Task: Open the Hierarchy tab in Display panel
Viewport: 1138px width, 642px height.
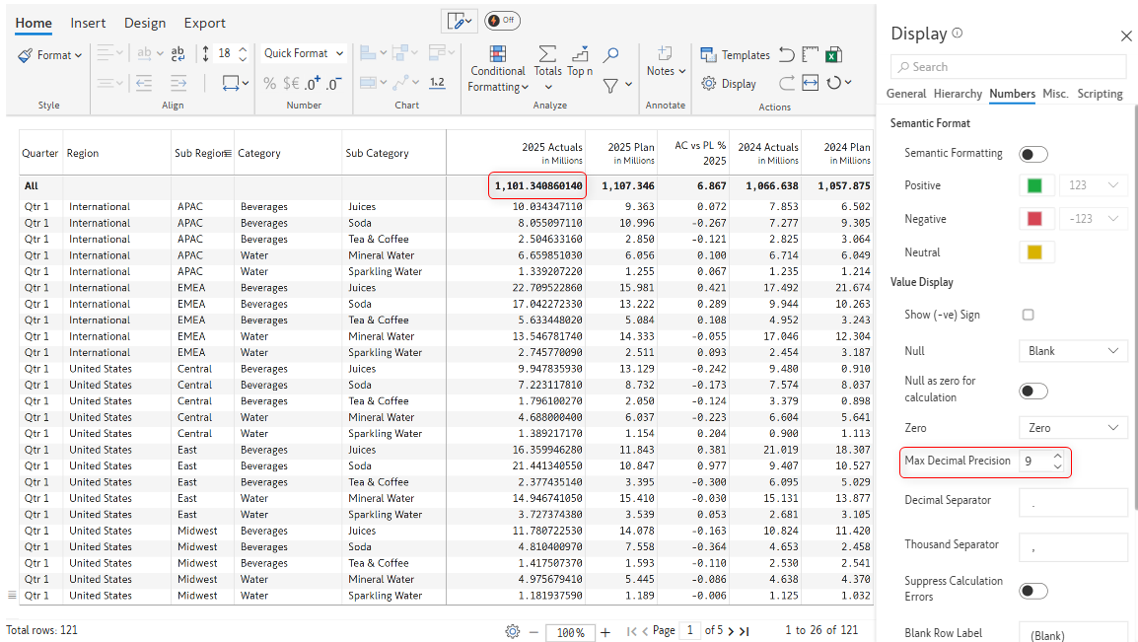Action: tap(958, 94)
